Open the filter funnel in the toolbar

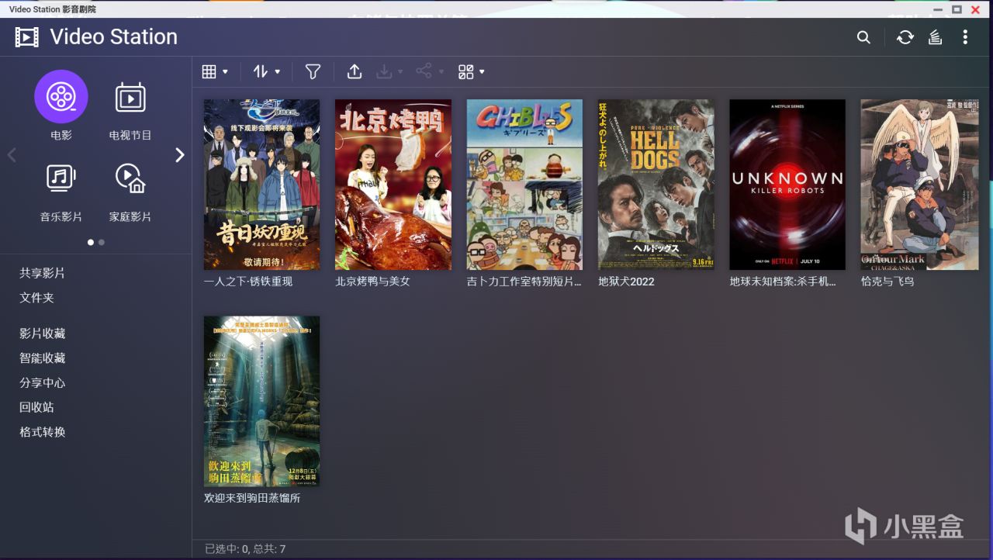tap(313, 71)
